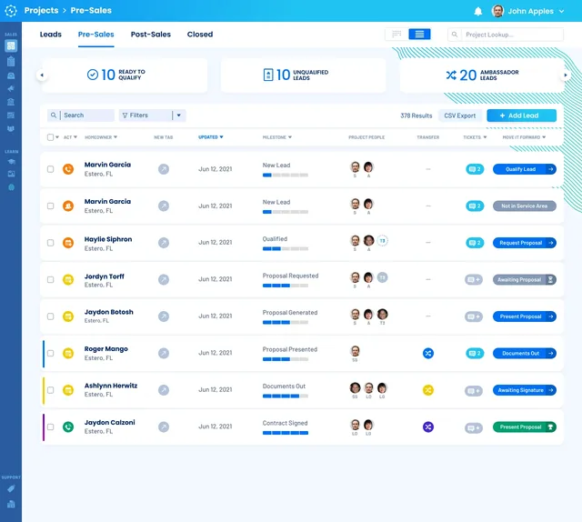Image resolution: width=582 pixels, height=522 pixels.
Task: Click the purple transfer icon for Jaydon Calzoni
Action: point(428,427)
